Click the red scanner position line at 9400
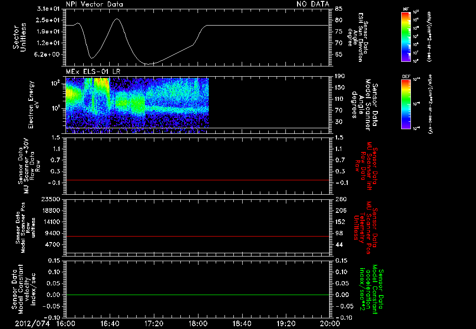Image resolution: width=476 pixels, height=329 pixels. (197, 236)
